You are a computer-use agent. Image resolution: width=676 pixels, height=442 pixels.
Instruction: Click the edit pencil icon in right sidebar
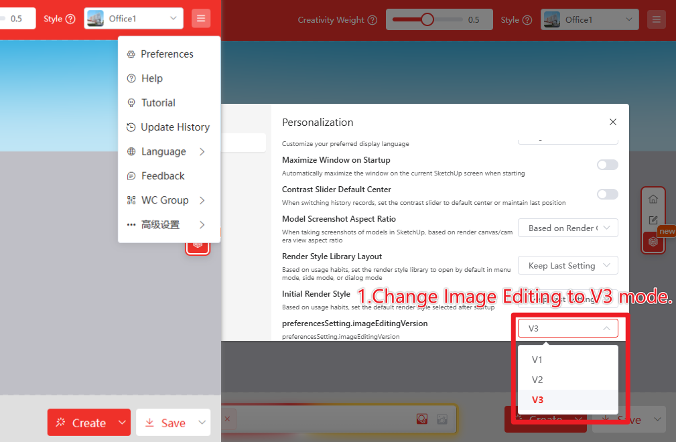click(x=653, y=220)
